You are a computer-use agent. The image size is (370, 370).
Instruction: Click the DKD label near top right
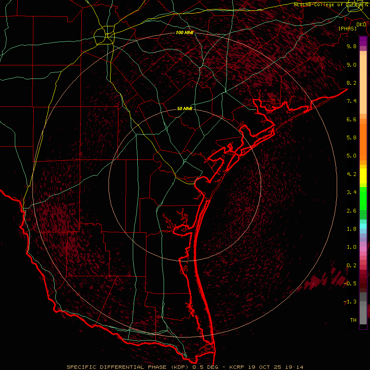coord(361,25)
